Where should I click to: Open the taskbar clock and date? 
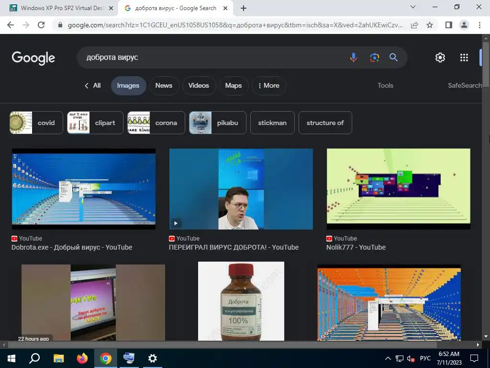449,358
